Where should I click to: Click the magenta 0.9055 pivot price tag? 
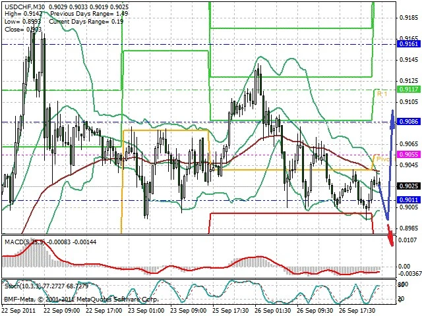pyautogui.click(x=409, y=154)
